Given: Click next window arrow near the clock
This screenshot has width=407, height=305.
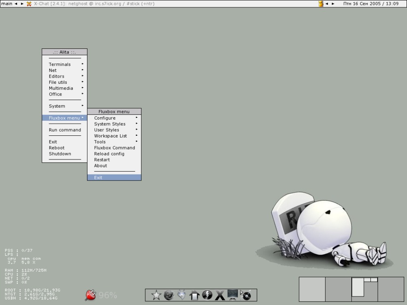Looking at the screenshot, I should (333, 4).
